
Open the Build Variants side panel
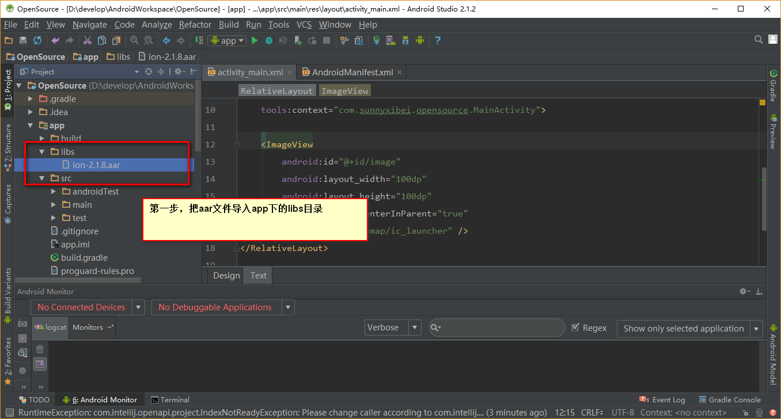pos(8,297)
